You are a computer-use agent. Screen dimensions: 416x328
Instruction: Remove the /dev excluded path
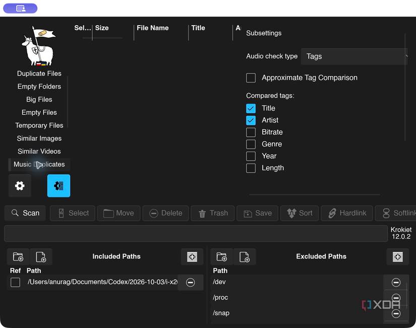pos(396,282)
